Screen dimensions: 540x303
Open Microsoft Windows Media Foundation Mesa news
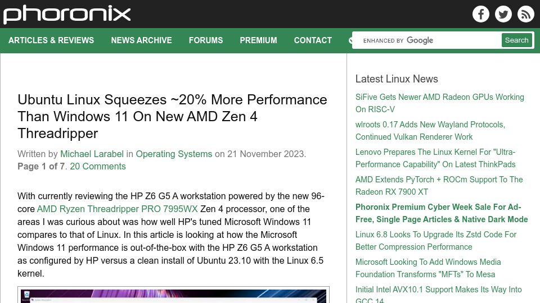tap(428, 268)
